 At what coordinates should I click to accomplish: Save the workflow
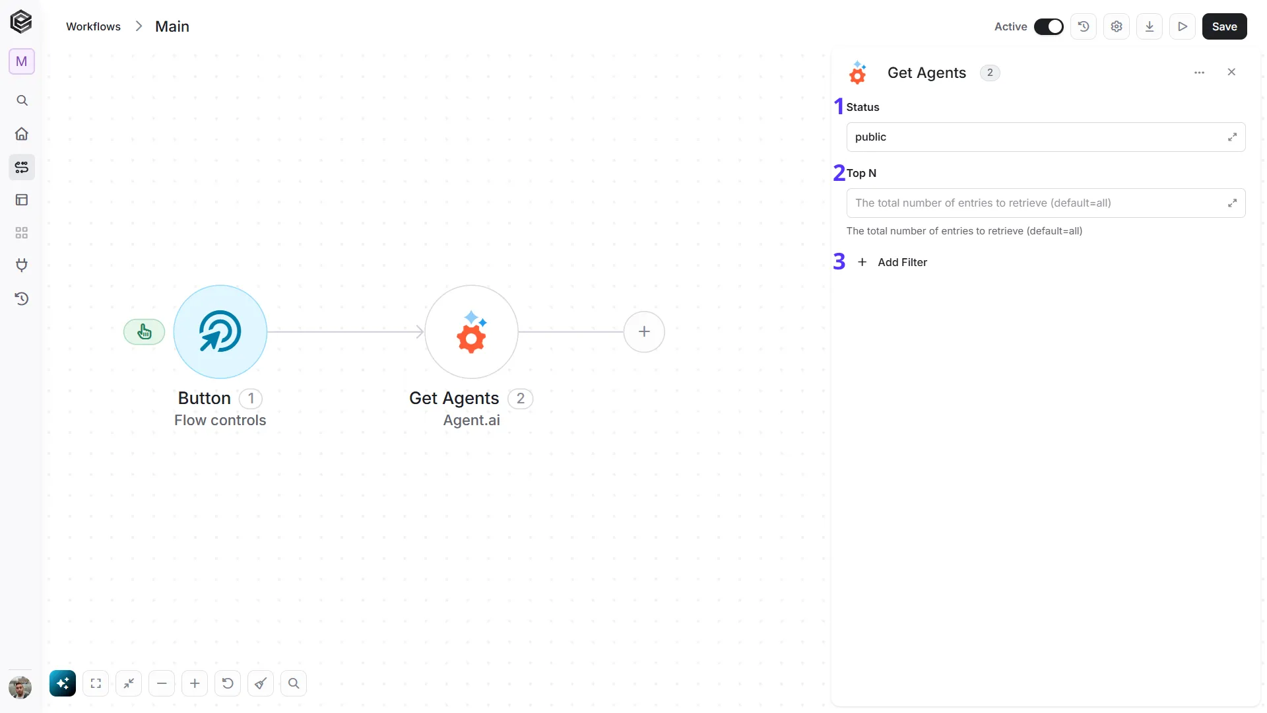point(1224,26)
